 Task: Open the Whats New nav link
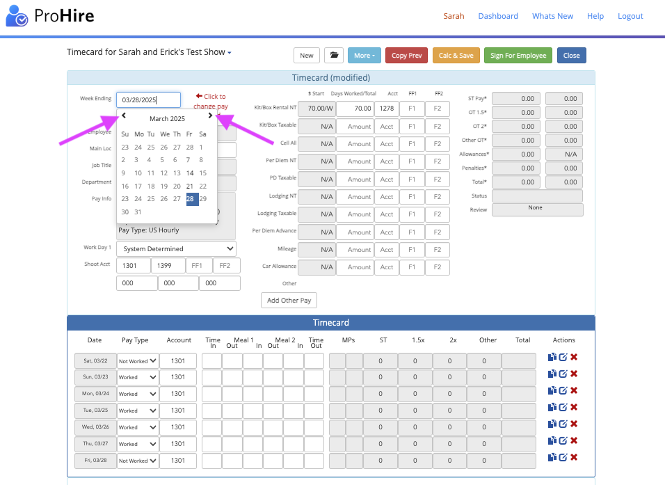[x=552, y=16]
